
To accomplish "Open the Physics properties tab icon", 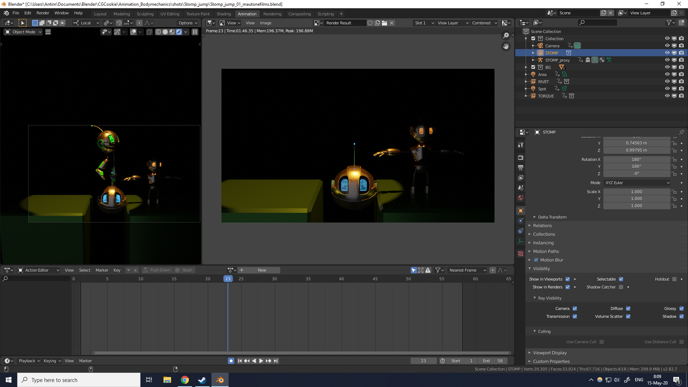I will (521, 221).
